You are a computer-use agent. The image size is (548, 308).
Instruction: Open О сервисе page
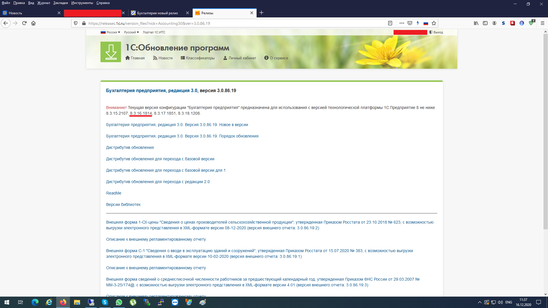(x=276, y=58)
